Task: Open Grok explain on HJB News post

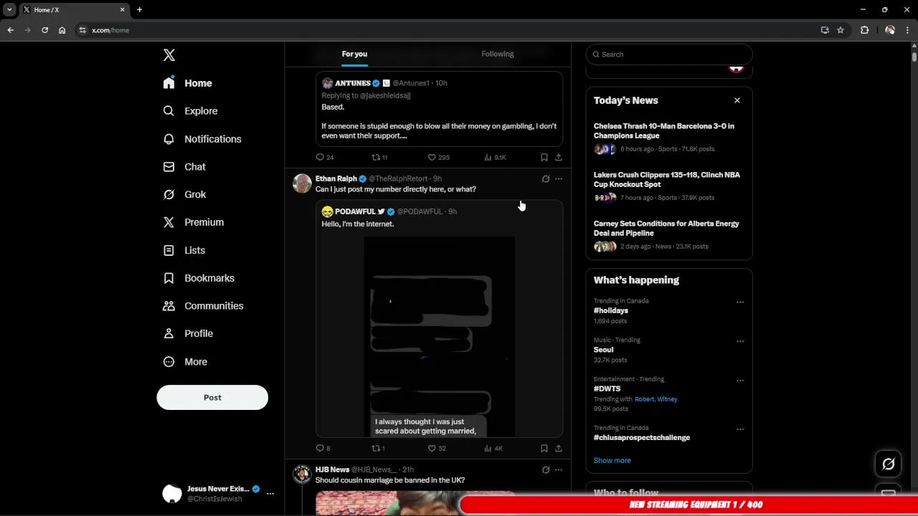Action: pos(546,470)
